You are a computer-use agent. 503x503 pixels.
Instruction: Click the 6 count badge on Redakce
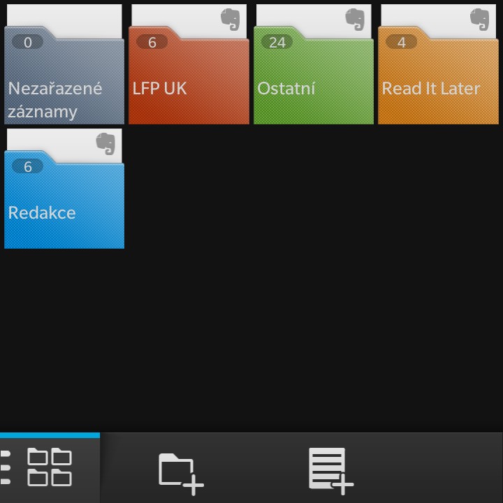[x=27, y=167]
